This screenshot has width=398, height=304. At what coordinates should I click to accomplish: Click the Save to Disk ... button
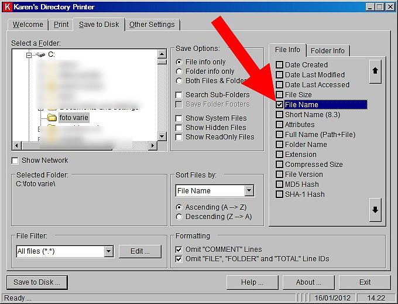pos(37,282)
